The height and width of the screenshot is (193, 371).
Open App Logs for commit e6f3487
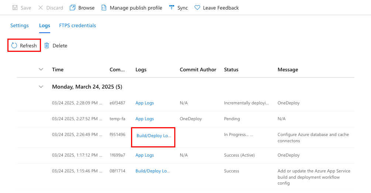(145, 103)
